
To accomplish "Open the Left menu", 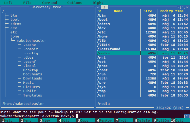I will (8, 3).
